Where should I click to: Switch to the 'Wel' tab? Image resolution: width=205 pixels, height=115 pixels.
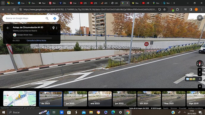tap(52, 3)
